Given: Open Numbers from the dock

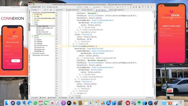Looking at the screenshot, I should click(103, 103).
